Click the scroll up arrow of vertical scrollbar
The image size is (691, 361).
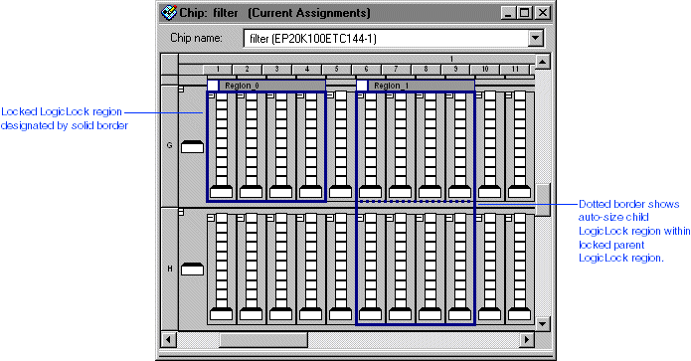[543, 62]
